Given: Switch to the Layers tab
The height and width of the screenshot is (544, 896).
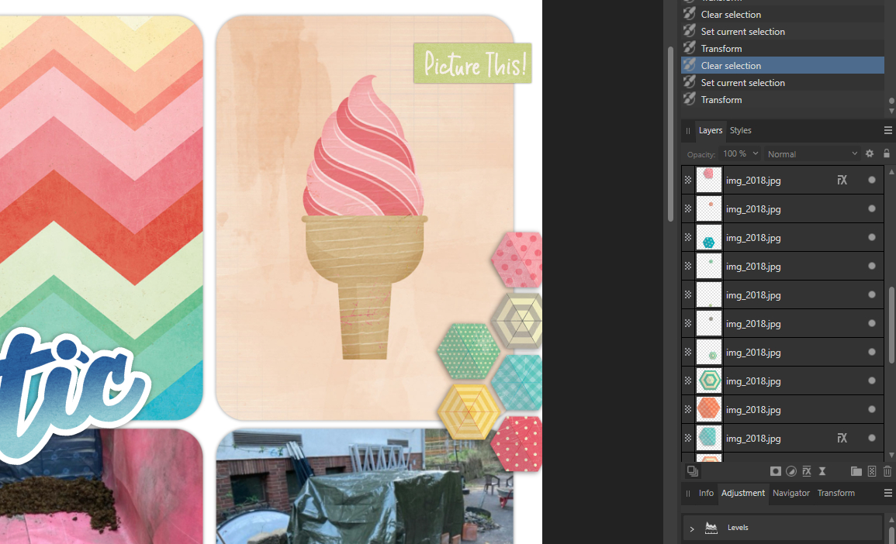Looking at the screenshot, I should tap(711, 131).
